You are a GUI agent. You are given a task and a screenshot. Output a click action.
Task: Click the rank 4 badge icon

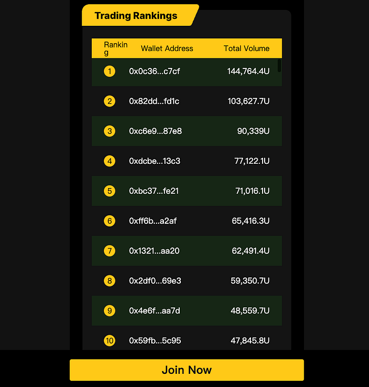[110, 161]
